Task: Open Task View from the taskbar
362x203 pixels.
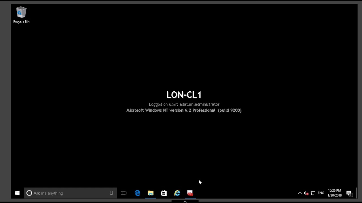Action: [124, 193]
